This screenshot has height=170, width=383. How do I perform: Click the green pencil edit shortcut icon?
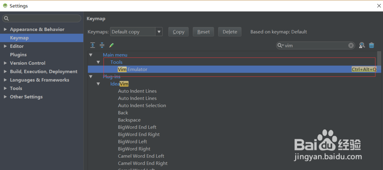point(111,45)
